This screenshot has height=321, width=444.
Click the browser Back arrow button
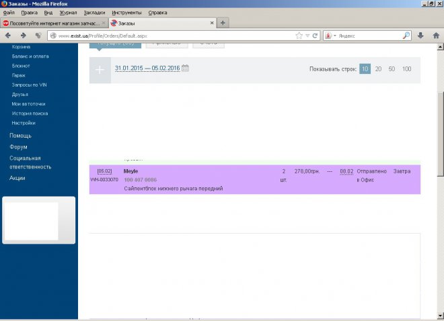pyautogui.click(x=8, y=36)
